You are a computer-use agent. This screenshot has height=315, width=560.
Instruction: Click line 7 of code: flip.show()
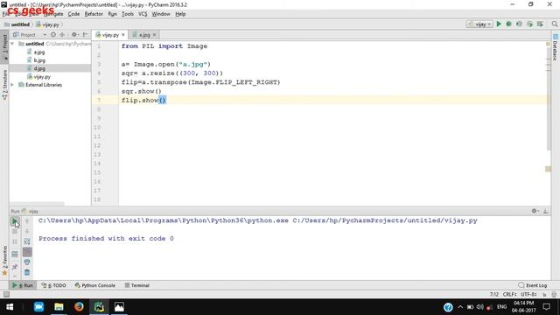click(143, 101)
